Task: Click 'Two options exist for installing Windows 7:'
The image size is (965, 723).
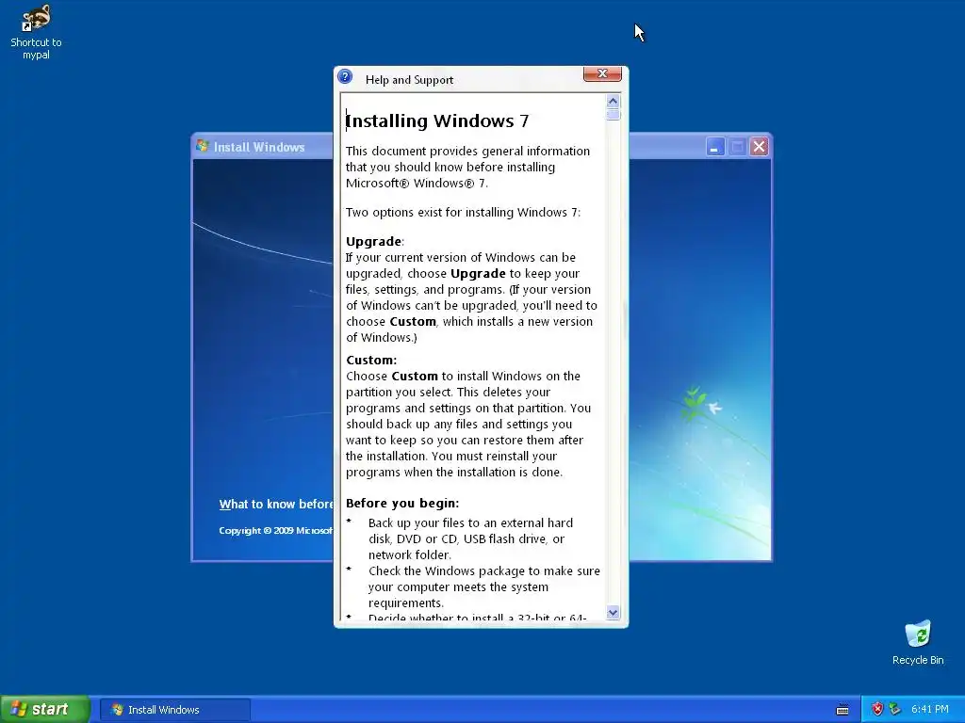Action: 463,213
